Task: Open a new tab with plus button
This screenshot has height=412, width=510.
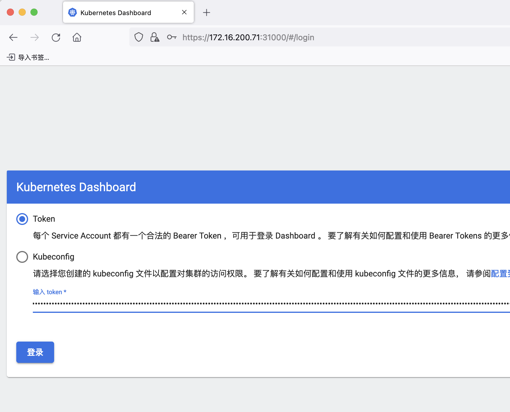Action: tap(206, 12)
